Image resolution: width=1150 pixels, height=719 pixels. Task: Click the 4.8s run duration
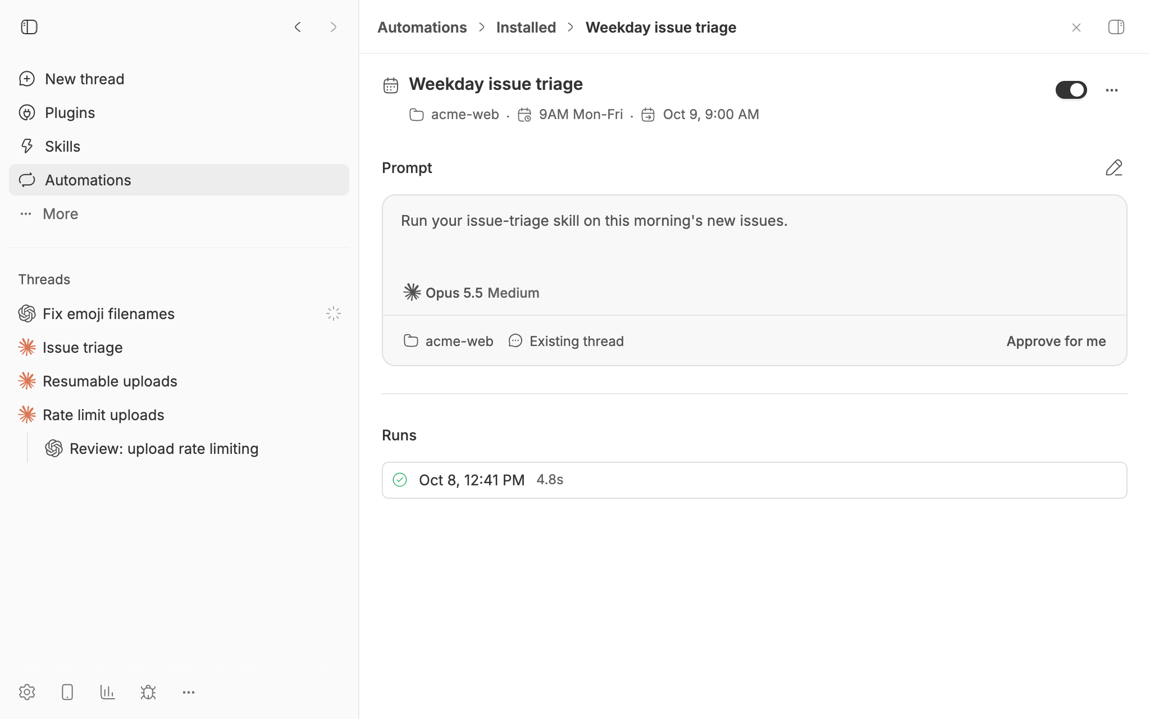[550, 480]
